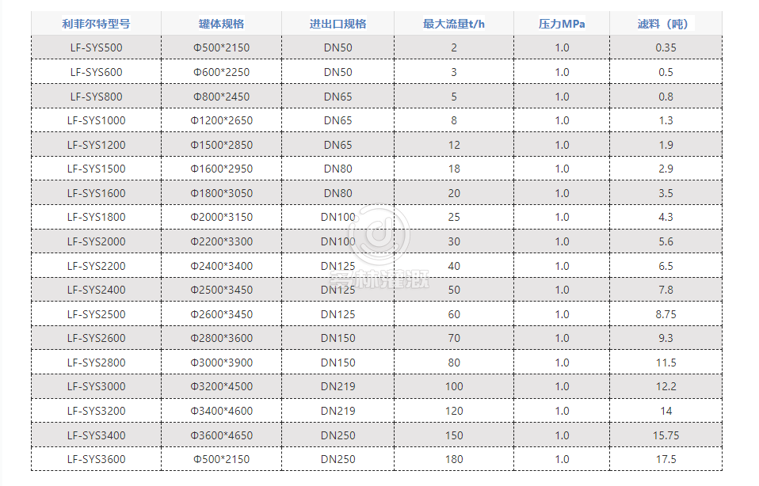This screenshot has width=759, height=486.
Task: Click the max flow value 180
Action: coord(453,459)
